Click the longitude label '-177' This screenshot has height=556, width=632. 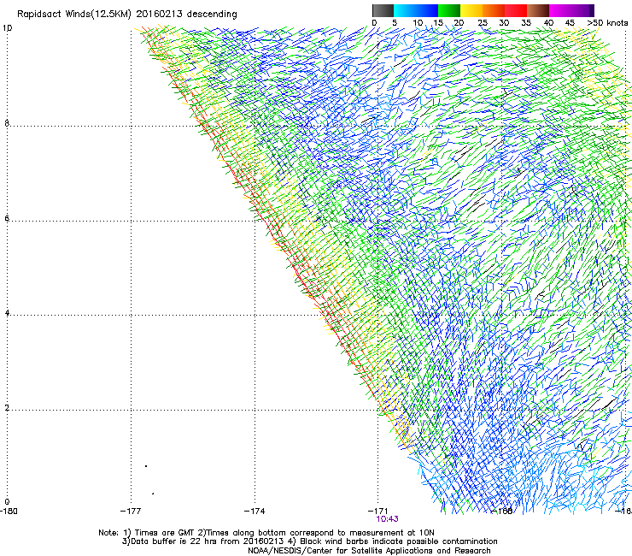(131, 512)
